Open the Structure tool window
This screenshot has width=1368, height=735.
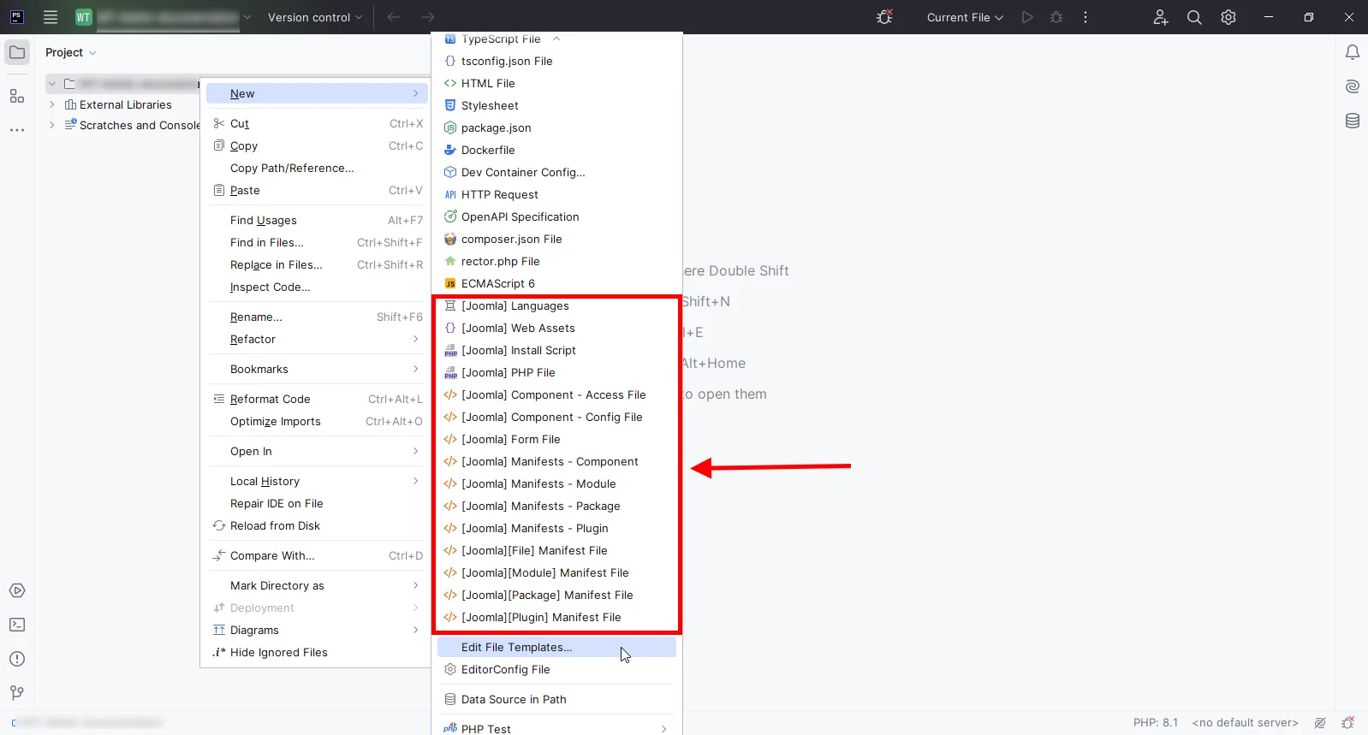[17, 96]
